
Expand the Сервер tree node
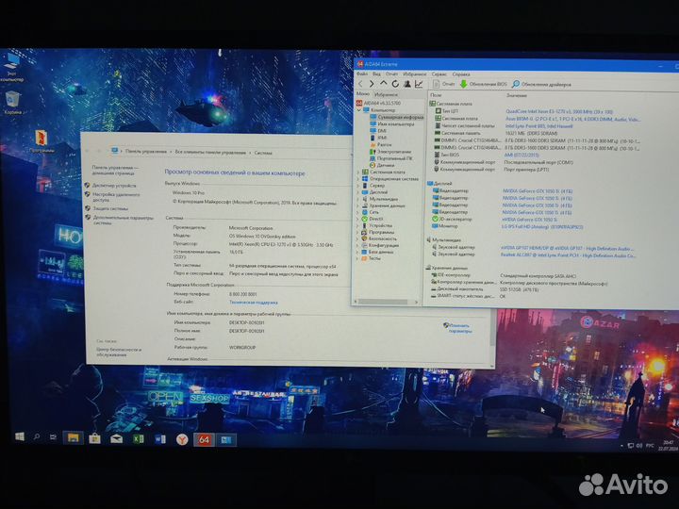[358, 186]
